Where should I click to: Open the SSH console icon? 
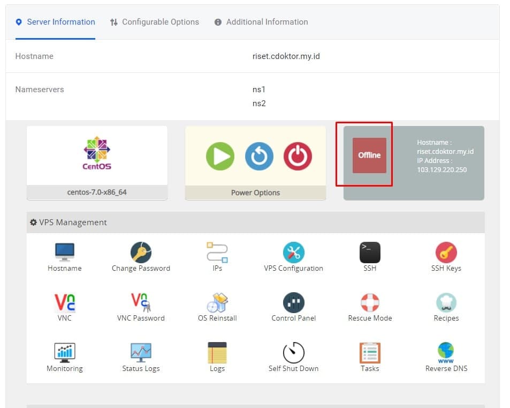369,252
